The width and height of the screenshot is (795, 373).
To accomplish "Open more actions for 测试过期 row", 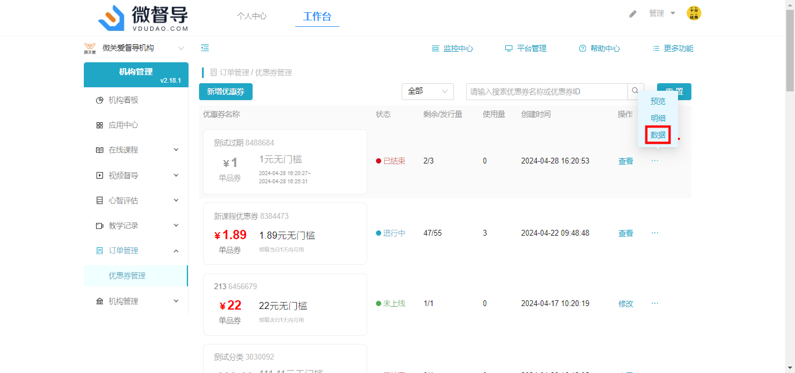I will 655,161.
